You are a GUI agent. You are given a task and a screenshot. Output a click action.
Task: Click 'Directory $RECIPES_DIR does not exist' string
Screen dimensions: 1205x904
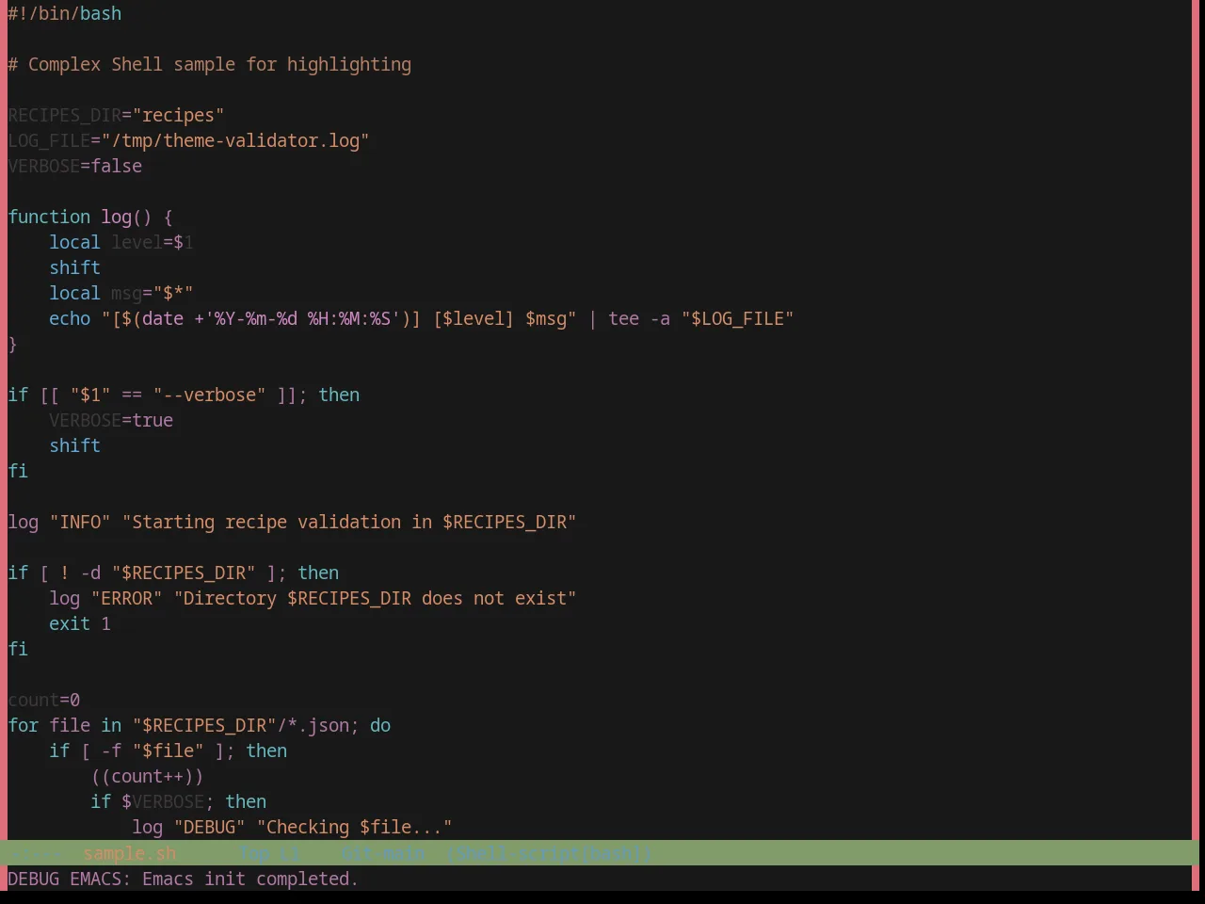pos(375,598)
